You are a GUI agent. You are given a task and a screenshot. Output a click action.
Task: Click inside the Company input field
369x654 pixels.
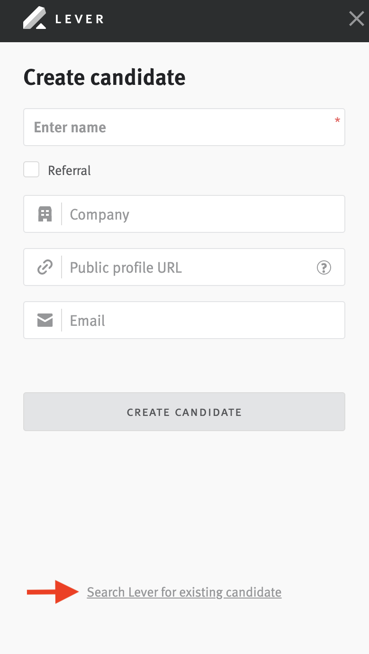(189, 214)
